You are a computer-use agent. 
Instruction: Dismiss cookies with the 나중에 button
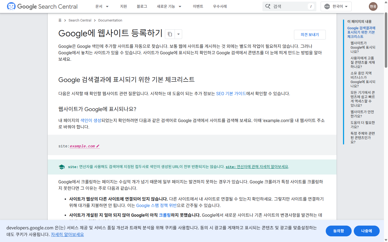pyautogui.click(x=367, y=231)
